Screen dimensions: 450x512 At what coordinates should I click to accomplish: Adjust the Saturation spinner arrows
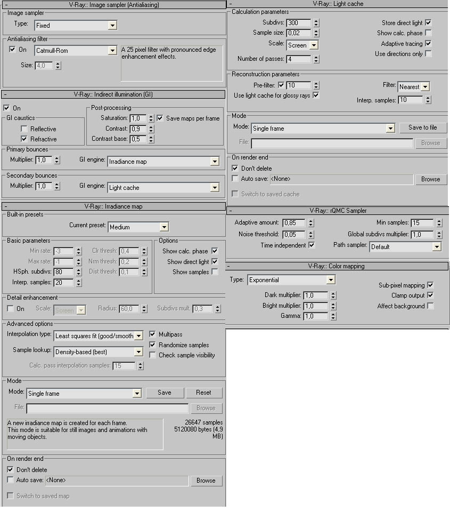(x=151, y=118)
